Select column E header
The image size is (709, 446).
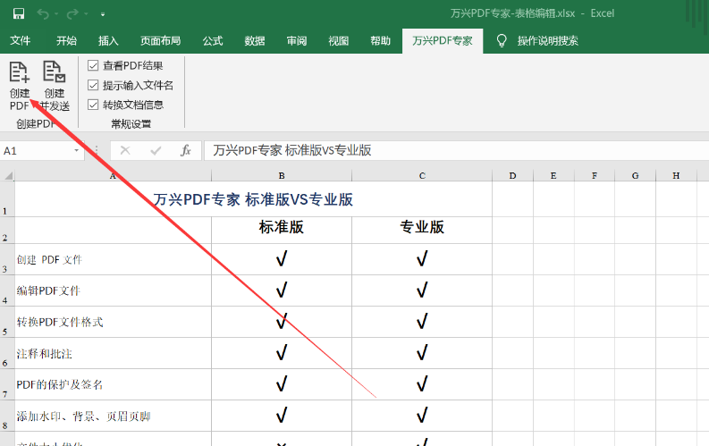[553, 175]
